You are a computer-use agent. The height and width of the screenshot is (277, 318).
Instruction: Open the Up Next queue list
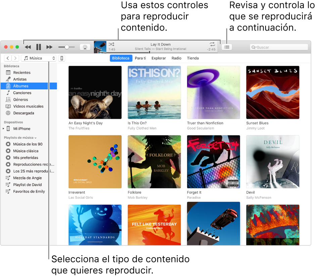coord(227,47)
